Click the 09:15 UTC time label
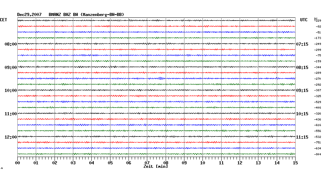Viewport: 323px width, 172px height. 302,91
